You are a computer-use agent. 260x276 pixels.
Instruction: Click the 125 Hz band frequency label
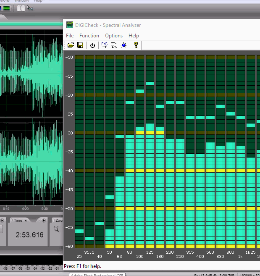point(150,252)
